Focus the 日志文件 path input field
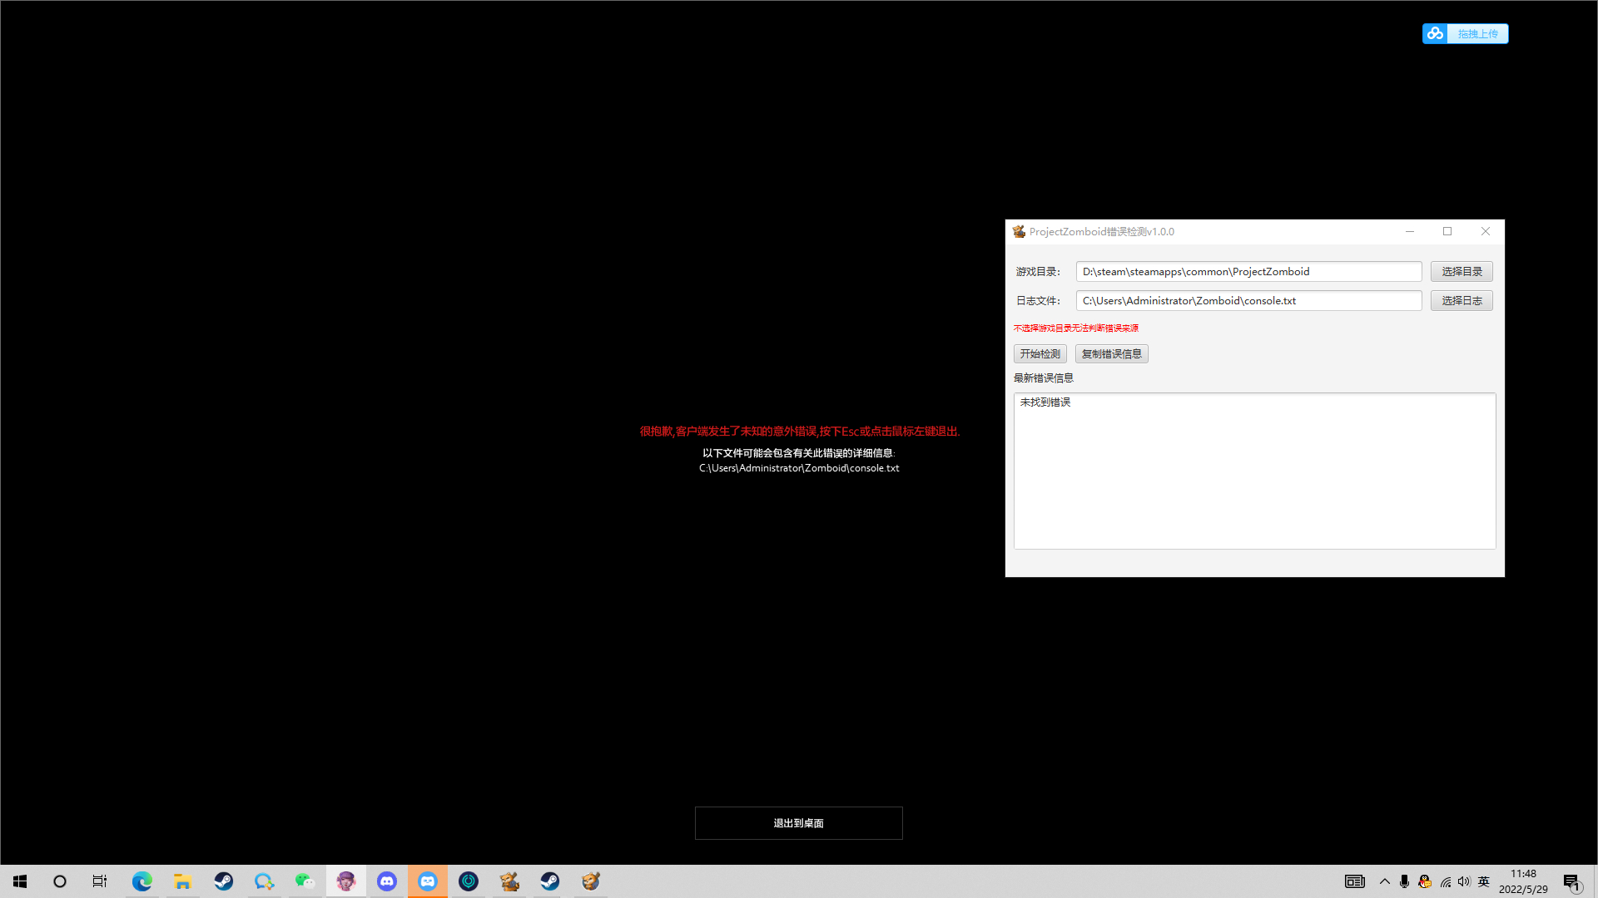The height and width of the screenshot is (898, 1598). (x=1248, y=300)
